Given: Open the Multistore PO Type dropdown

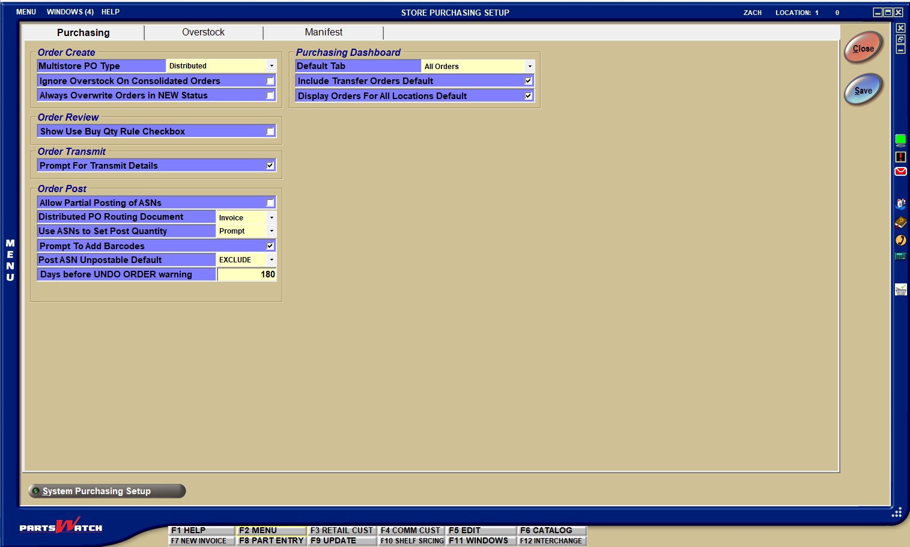Looking at the screenshot, I should [271, 66].
